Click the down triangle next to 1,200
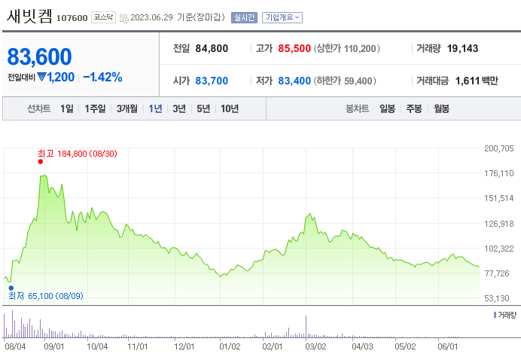 tap(42, 77)
